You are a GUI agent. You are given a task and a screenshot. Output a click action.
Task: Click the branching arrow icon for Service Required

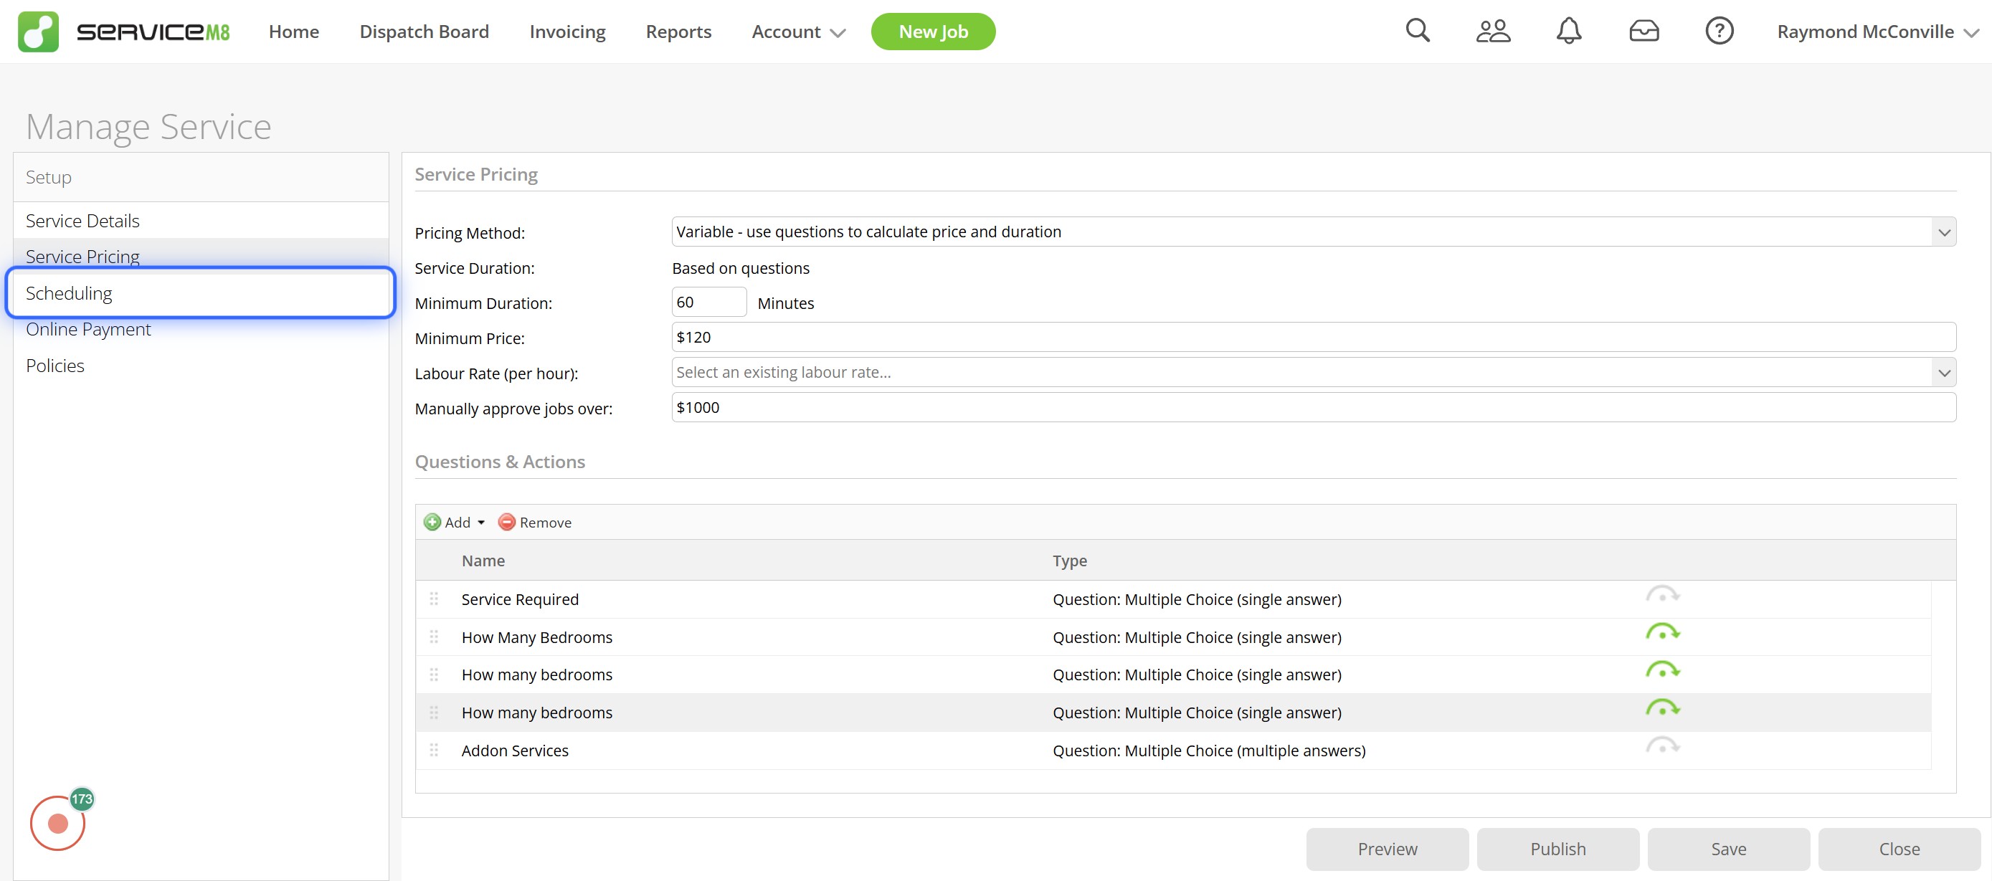tap(1662, 595)
